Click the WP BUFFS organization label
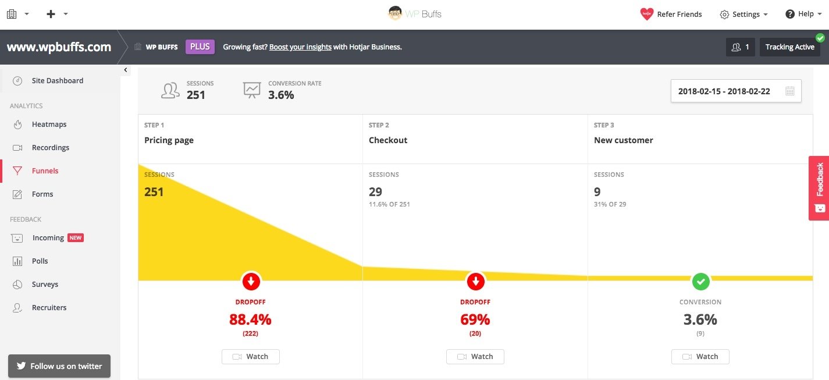Image resolution: width=829 pixels, height=380 pixels. [161, 47]
